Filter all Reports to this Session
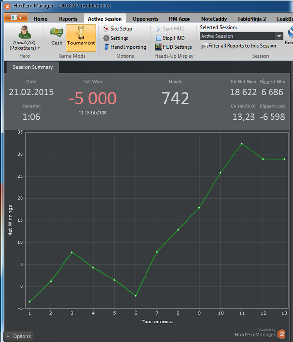Image resolution: width=293 pixels, height=342 pixels. (x=239, y=46)
